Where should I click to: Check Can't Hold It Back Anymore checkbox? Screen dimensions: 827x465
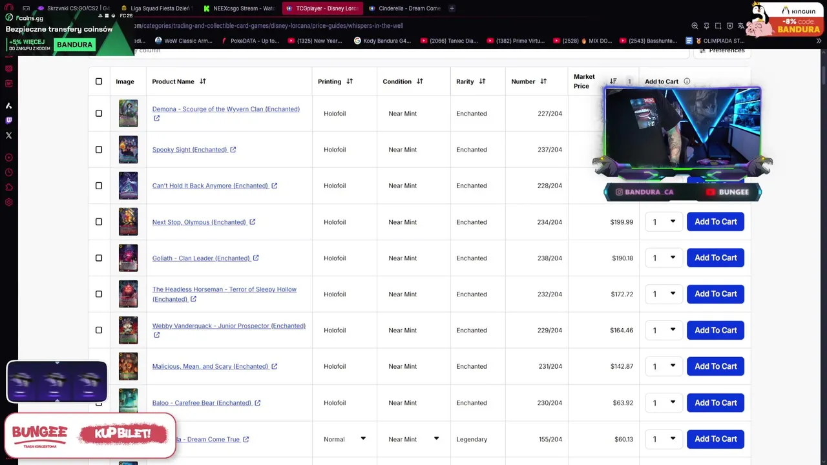[99, 185]
